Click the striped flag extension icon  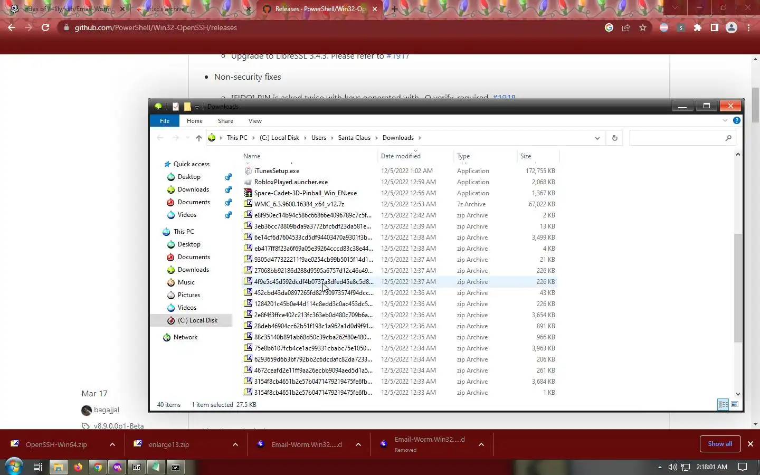[x=664, y=27]
